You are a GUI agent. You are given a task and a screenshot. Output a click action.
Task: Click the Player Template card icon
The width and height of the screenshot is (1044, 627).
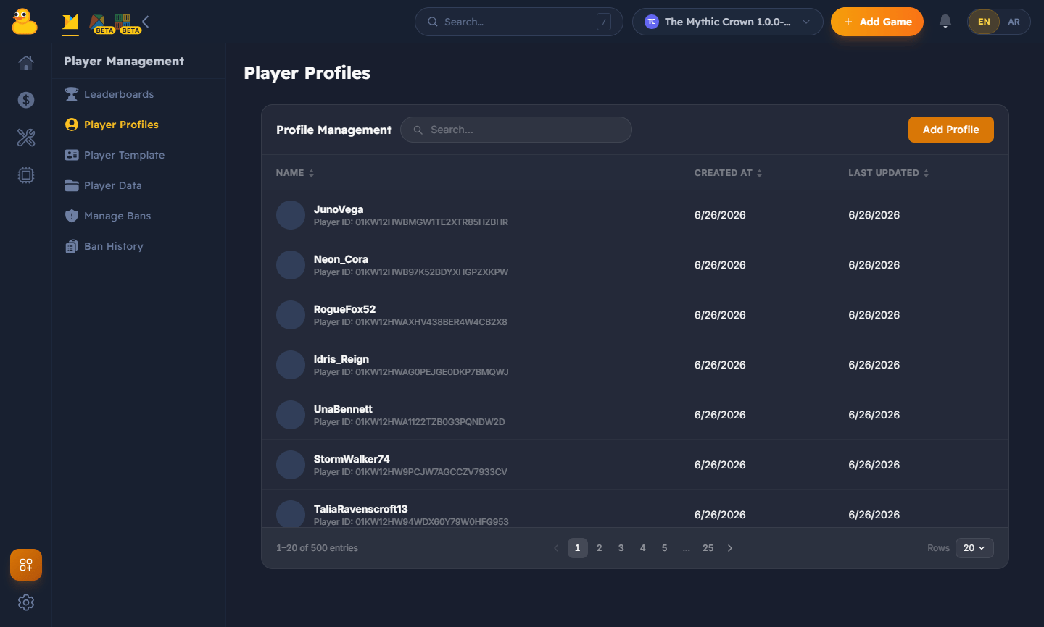(72, 155)
